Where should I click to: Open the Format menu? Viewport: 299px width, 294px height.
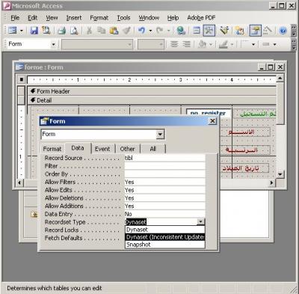click(99, 18)
